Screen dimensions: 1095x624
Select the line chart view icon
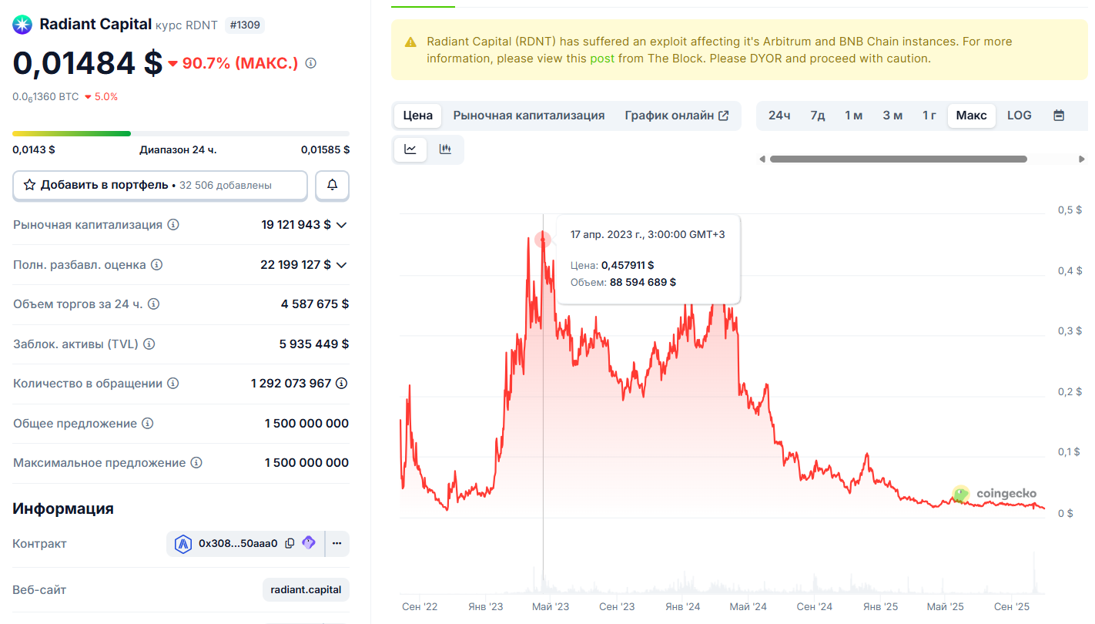[410, 149]
